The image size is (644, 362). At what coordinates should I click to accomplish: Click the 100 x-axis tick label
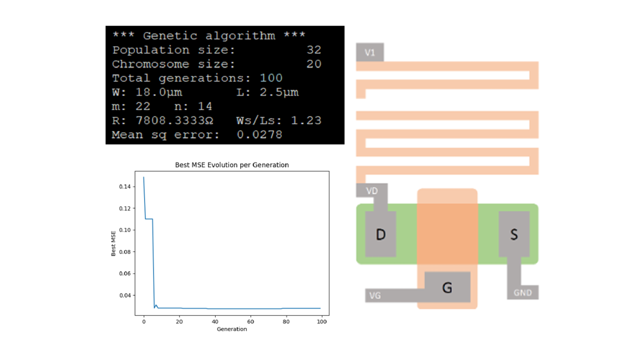point(321,321)
